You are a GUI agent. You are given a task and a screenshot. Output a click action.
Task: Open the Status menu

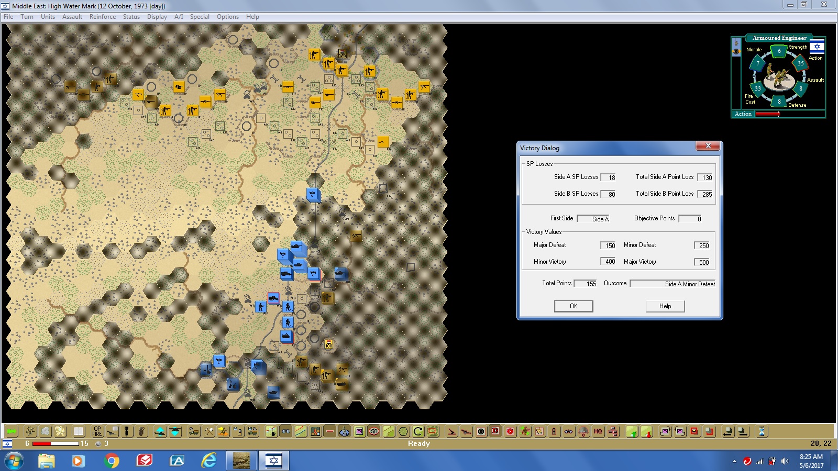pyautogui.click(x=131, y=17)
